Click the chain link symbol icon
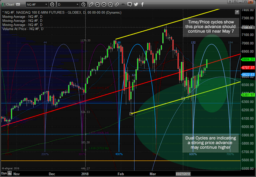Viewport: 256px width, 177px height. click(117, 4)
